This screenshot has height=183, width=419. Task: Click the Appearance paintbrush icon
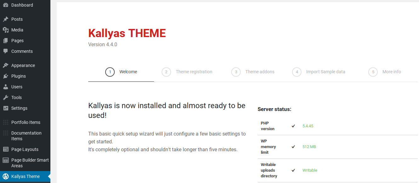coord(6,65)
